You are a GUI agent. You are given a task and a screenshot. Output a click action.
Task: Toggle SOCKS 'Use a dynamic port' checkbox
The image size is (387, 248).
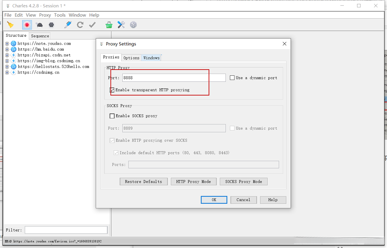[x=232, y=128]
